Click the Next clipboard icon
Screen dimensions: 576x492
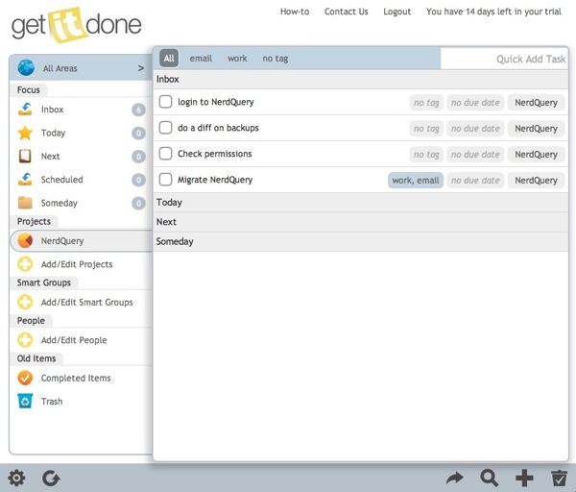pos(25,156)
